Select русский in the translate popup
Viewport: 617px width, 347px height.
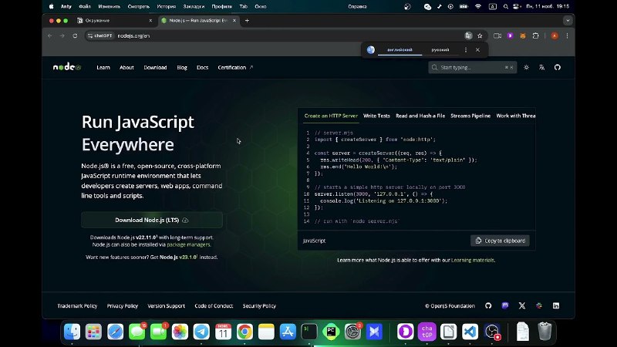440,50
